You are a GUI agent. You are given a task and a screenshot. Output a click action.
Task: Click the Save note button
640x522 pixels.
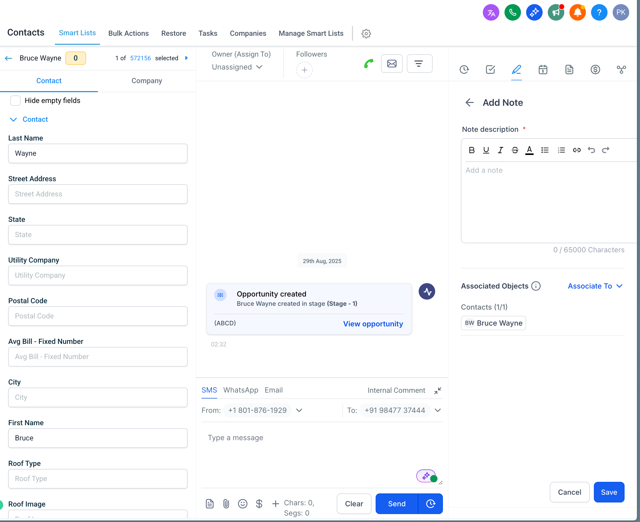tap(609, 492)
